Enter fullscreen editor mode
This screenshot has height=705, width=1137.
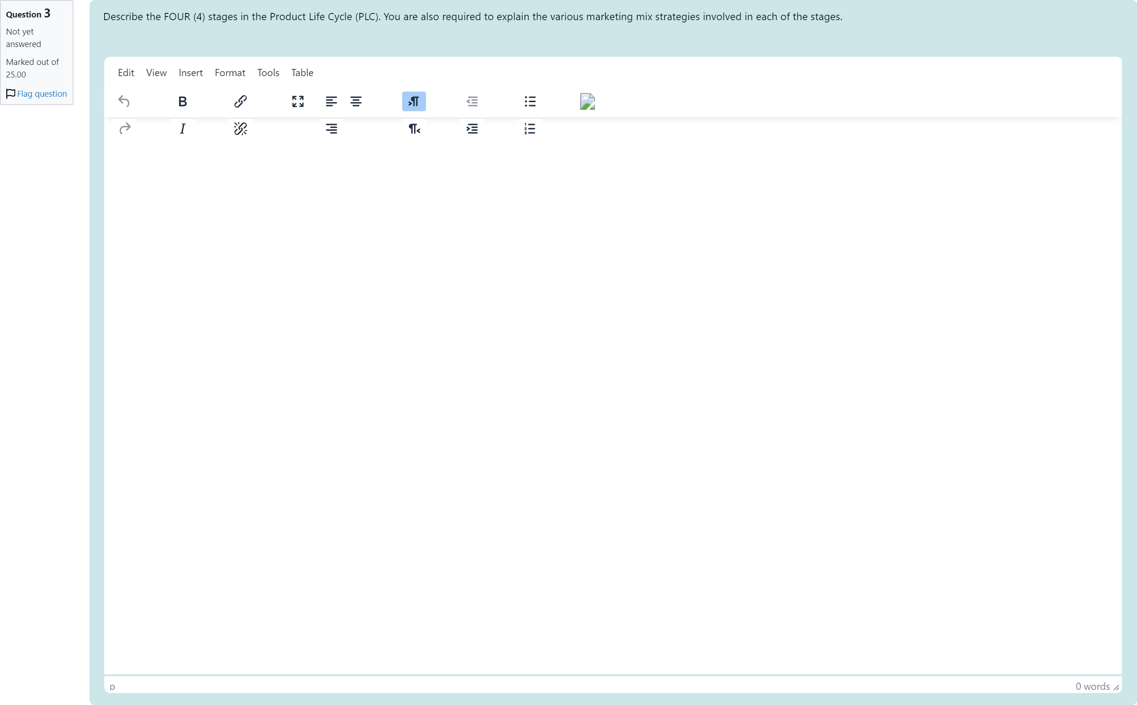[x=298, y=101]
